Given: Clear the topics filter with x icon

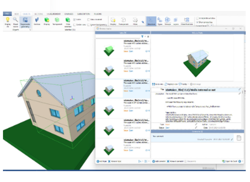Looking at the screenshot, I should [148, 37].
